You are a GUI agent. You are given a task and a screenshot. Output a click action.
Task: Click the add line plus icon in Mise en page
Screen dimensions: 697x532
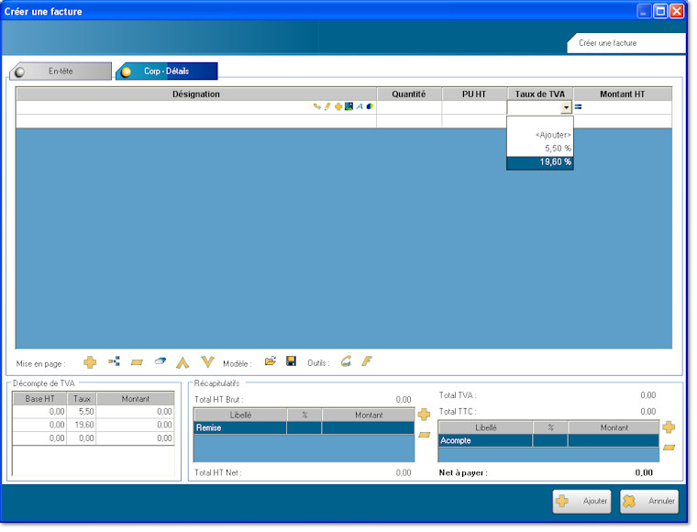(90, 362)
